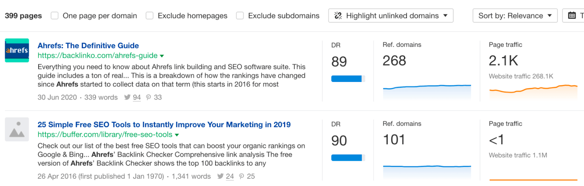Image resolution: width=584 pixels, height=186 pixels.
Task: Click Twitter icon showing 94 shares
Action: (127, 97)
